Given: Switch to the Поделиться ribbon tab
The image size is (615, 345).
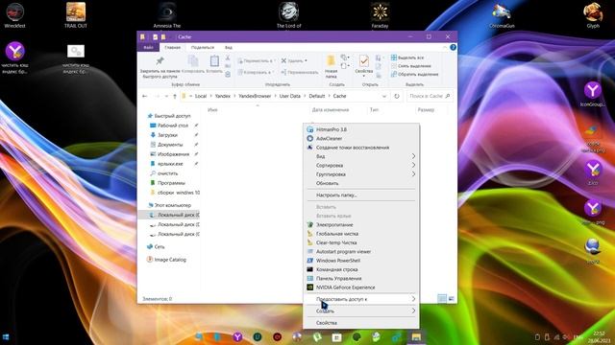Looking at the screenshot, I should click(x=203, y=47).
